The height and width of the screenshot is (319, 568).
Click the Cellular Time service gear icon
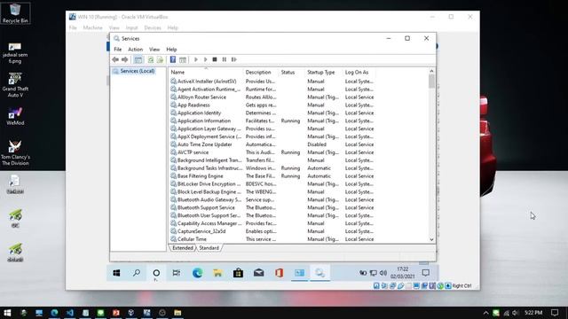tap(173, 239)
